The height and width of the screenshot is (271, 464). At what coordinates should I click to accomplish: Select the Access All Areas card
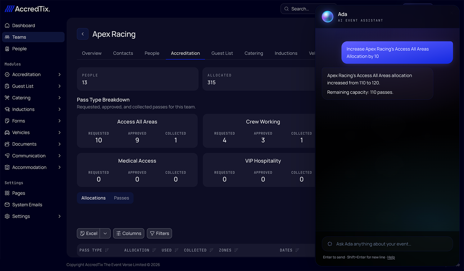tap(137, 131)
